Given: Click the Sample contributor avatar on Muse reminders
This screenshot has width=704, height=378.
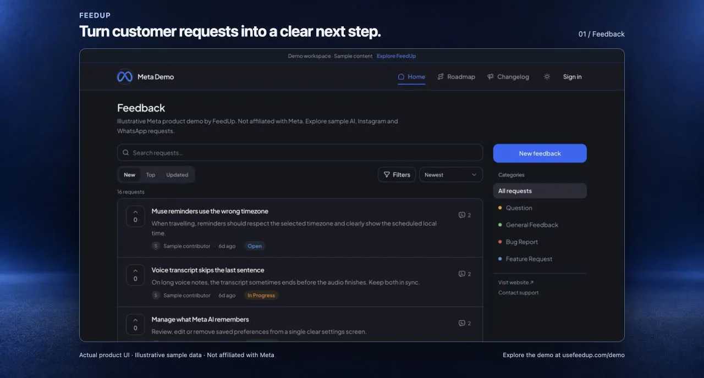Looking at the screenshot, I should (x=156, y=246).
